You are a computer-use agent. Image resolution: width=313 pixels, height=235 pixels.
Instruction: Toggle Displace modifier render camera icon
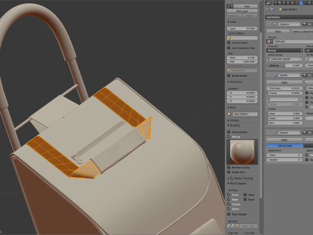pos(305,24)
